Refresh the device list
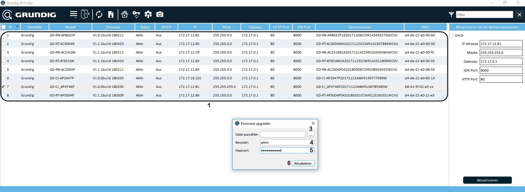The width and height of the screenshot is (525, 192). tap(99, 14)
